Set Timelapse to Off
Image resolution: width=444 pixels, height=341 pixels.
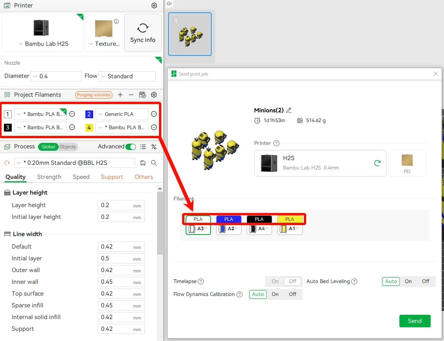(292, 281)
